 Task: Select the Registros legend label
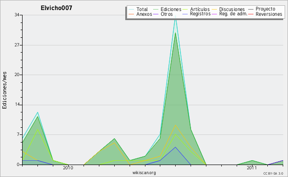pos(200,14)
